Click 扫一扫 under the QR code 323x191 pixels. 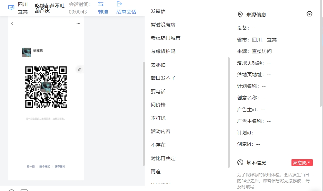(x=31, y=166)
